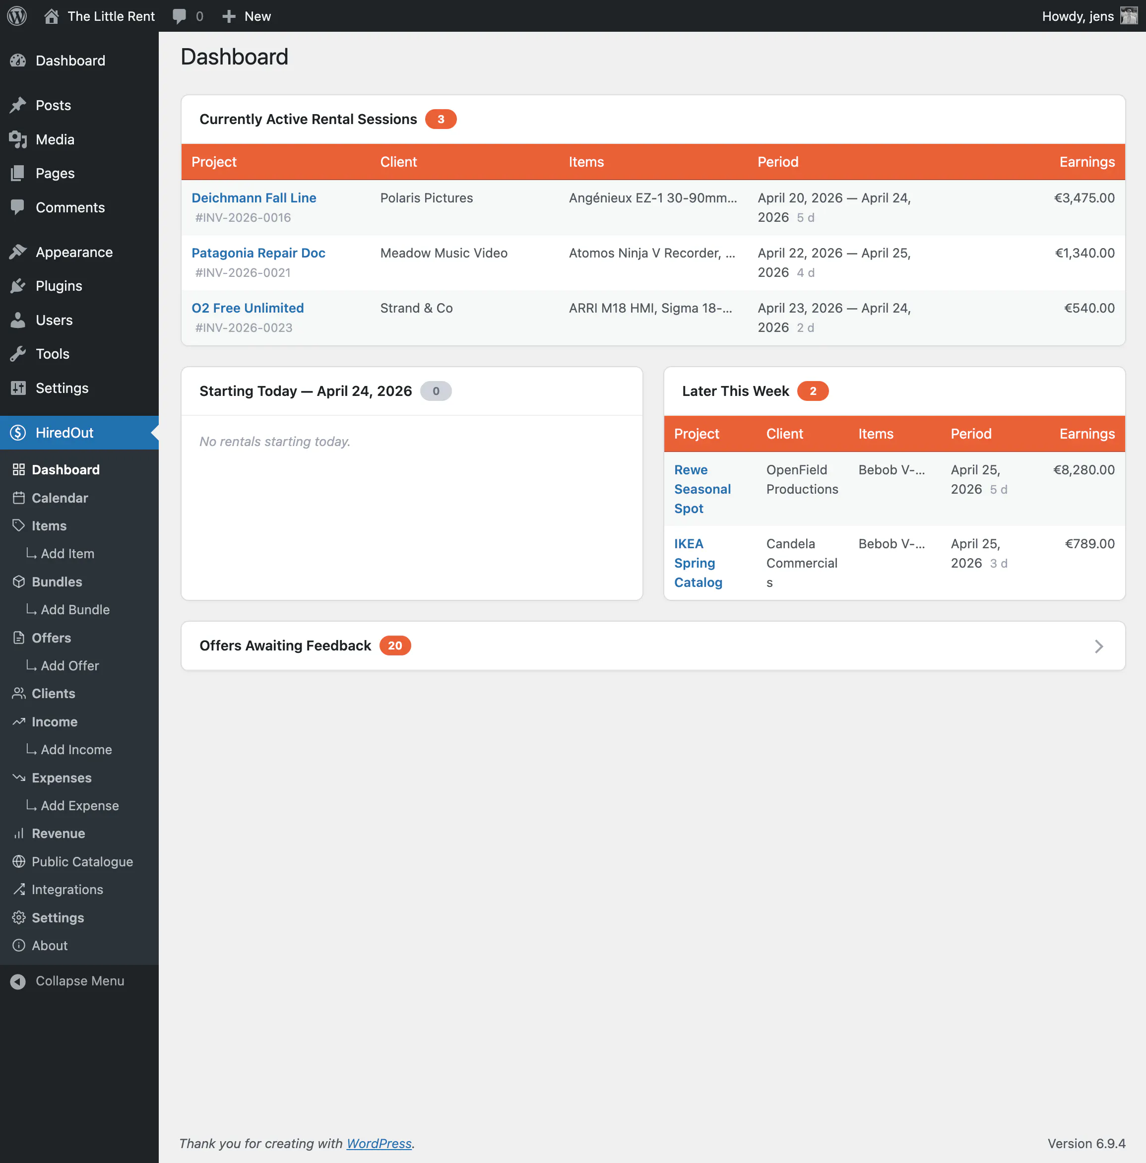Click the offers count badge 20
Image resolution: width=1146 pixels, height=1163 pixels.
click(x=395, y=646)
